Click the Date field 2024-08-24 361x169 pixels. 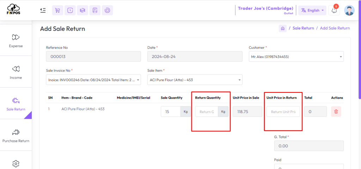(x=195, y=57)
